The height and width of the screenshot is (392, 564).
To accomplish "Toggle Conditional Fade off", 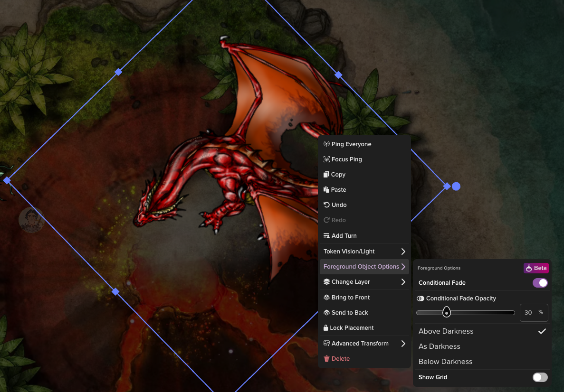I will (540, 282).
